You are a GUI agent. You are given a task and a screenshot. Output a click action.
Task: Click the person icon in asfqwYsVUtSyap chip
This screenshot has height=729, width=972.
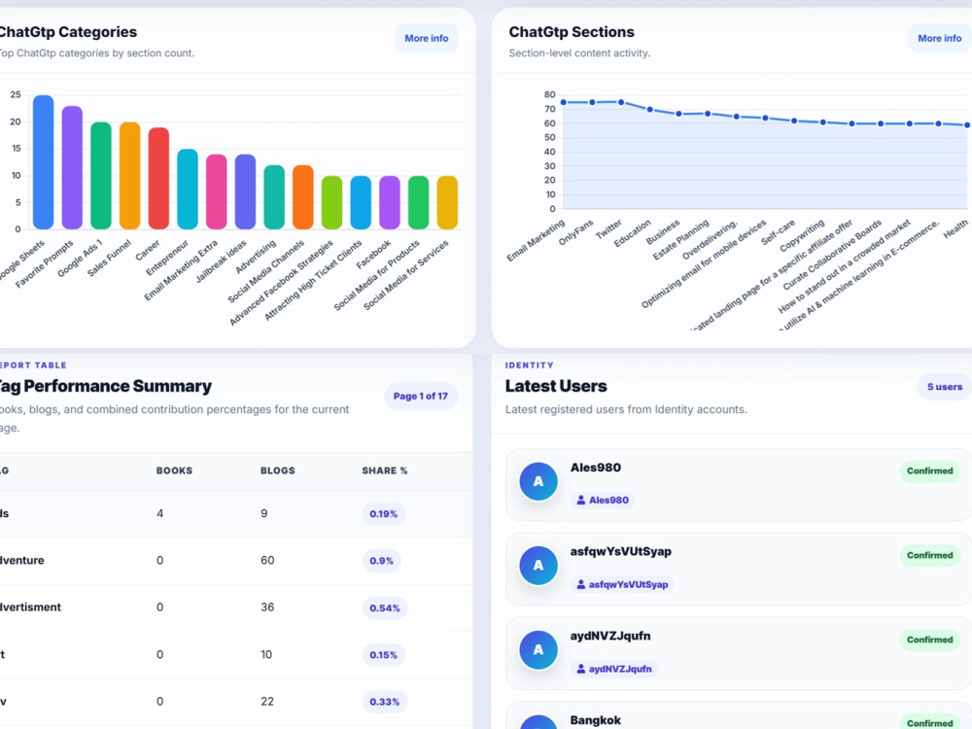(x=581, y=584)
